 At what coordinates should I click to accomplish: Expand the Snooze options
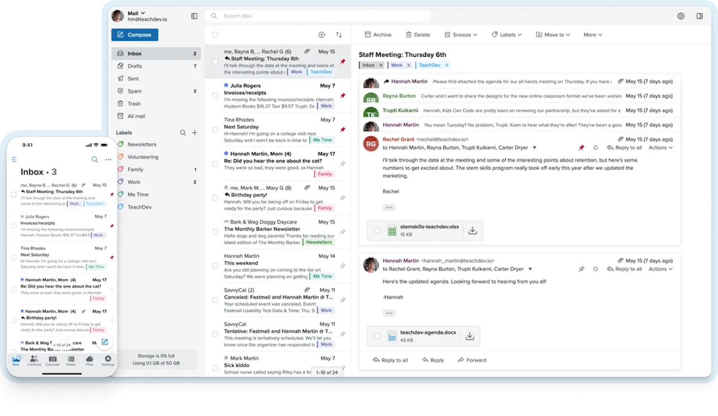tap(460, 34)
